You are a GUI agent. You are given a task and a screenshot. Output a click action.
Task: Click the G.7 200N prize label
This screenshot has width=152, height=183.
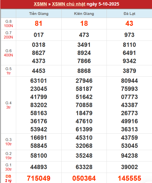click(x=8, y=35)
